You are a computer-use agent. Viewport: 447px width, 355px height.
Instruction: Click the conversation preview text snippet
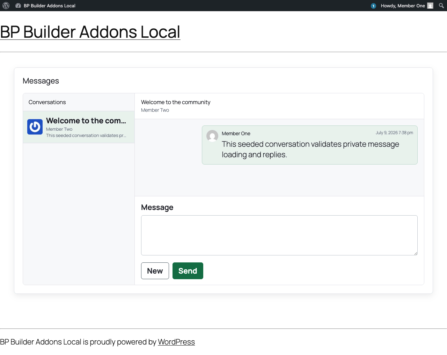[x=86, y=136]
